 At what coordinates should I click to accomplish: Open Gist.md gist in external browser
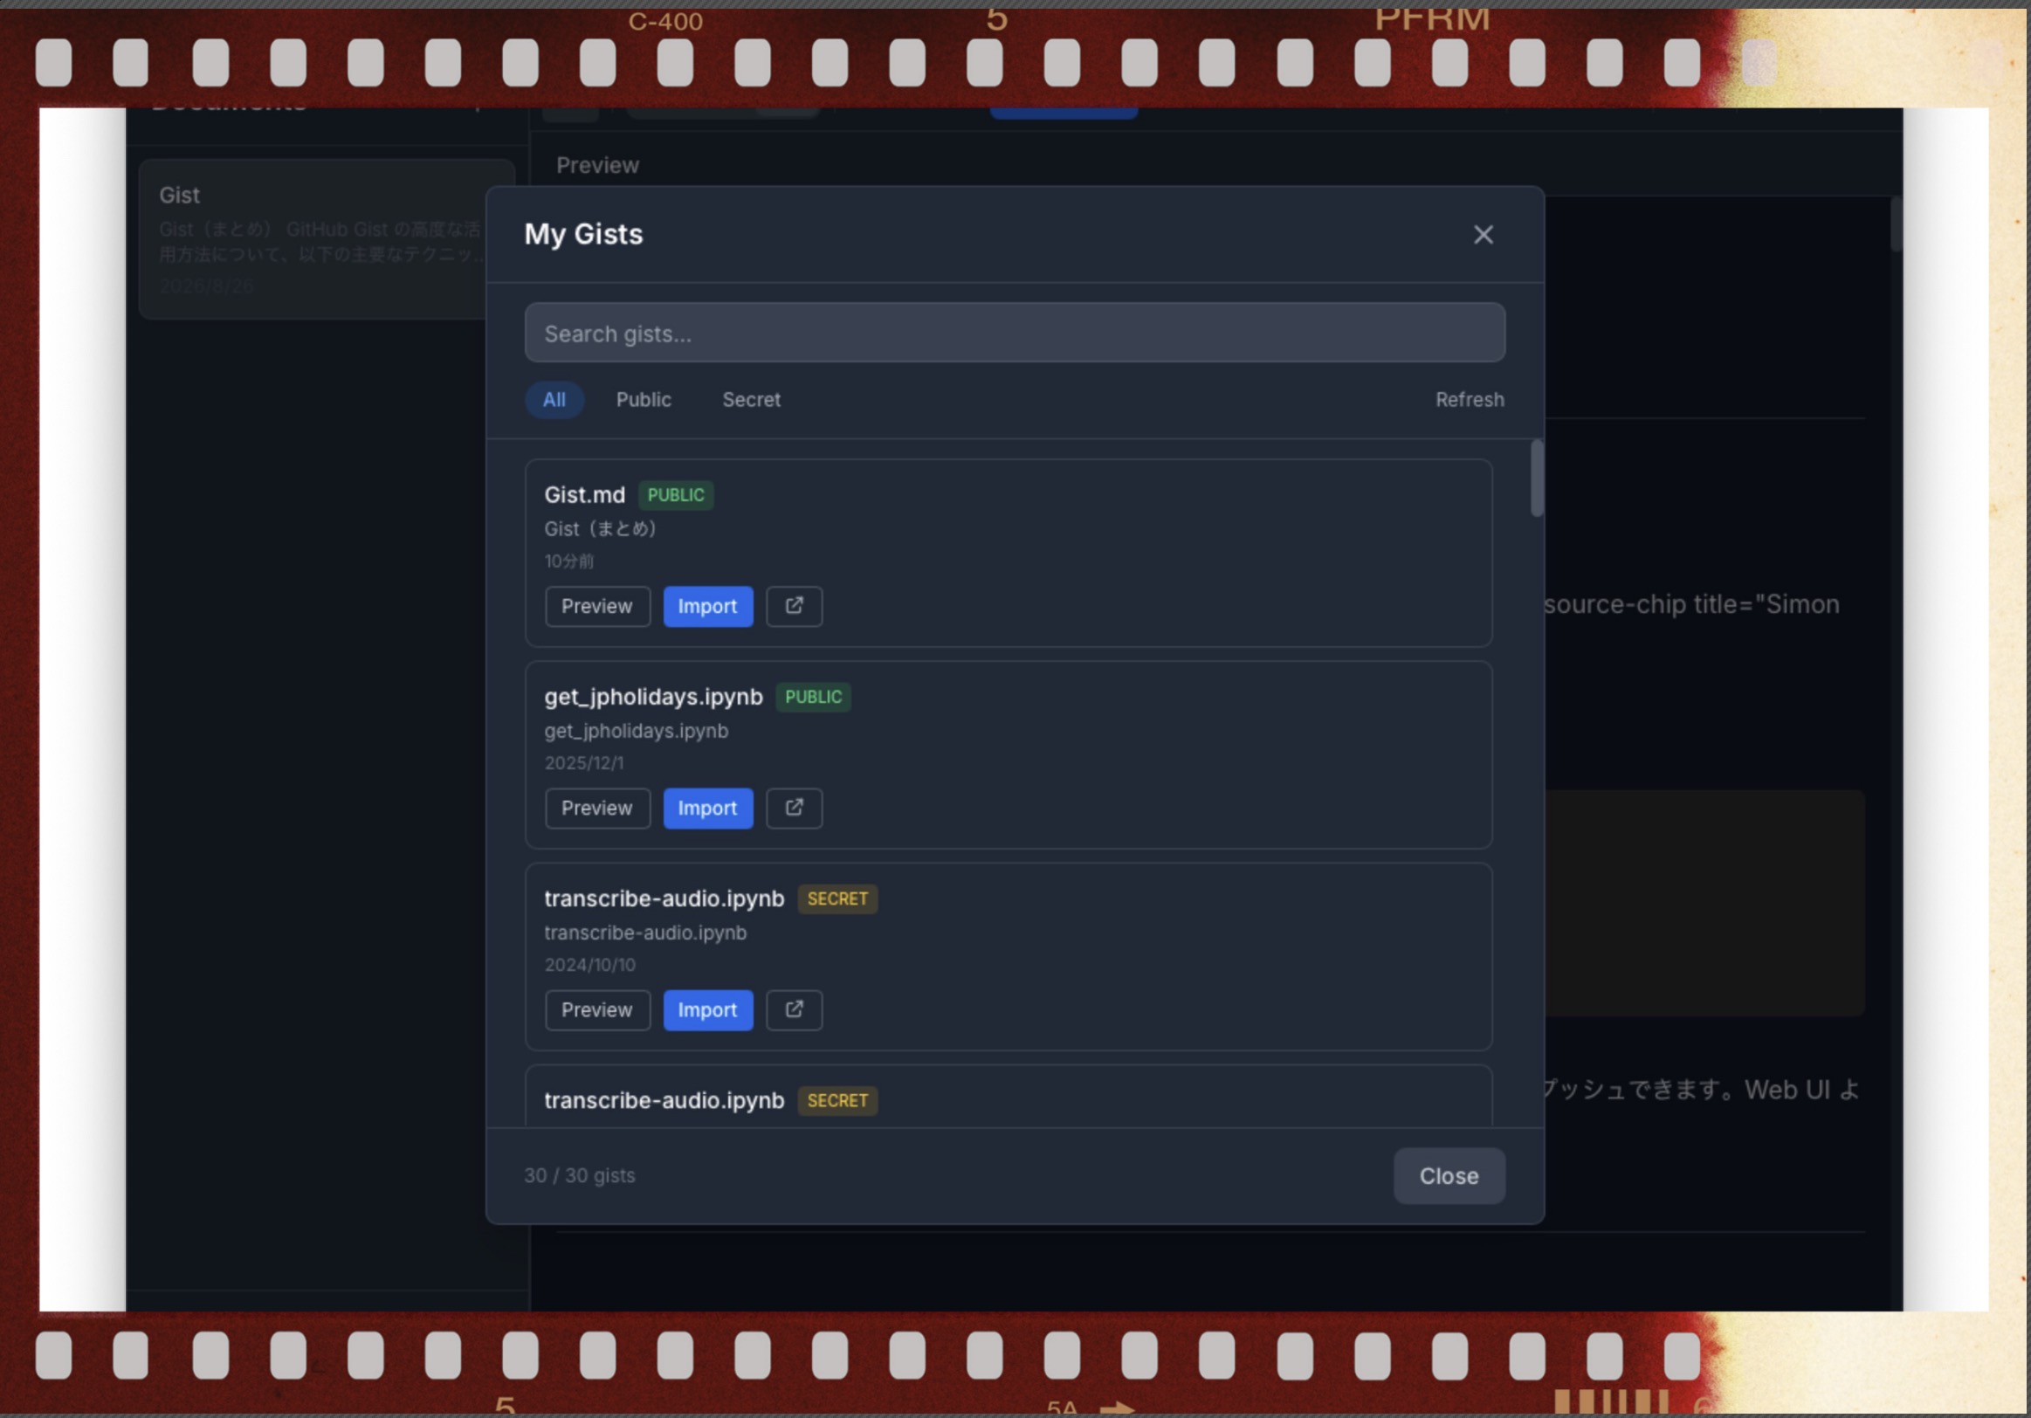tap(794, 606)
